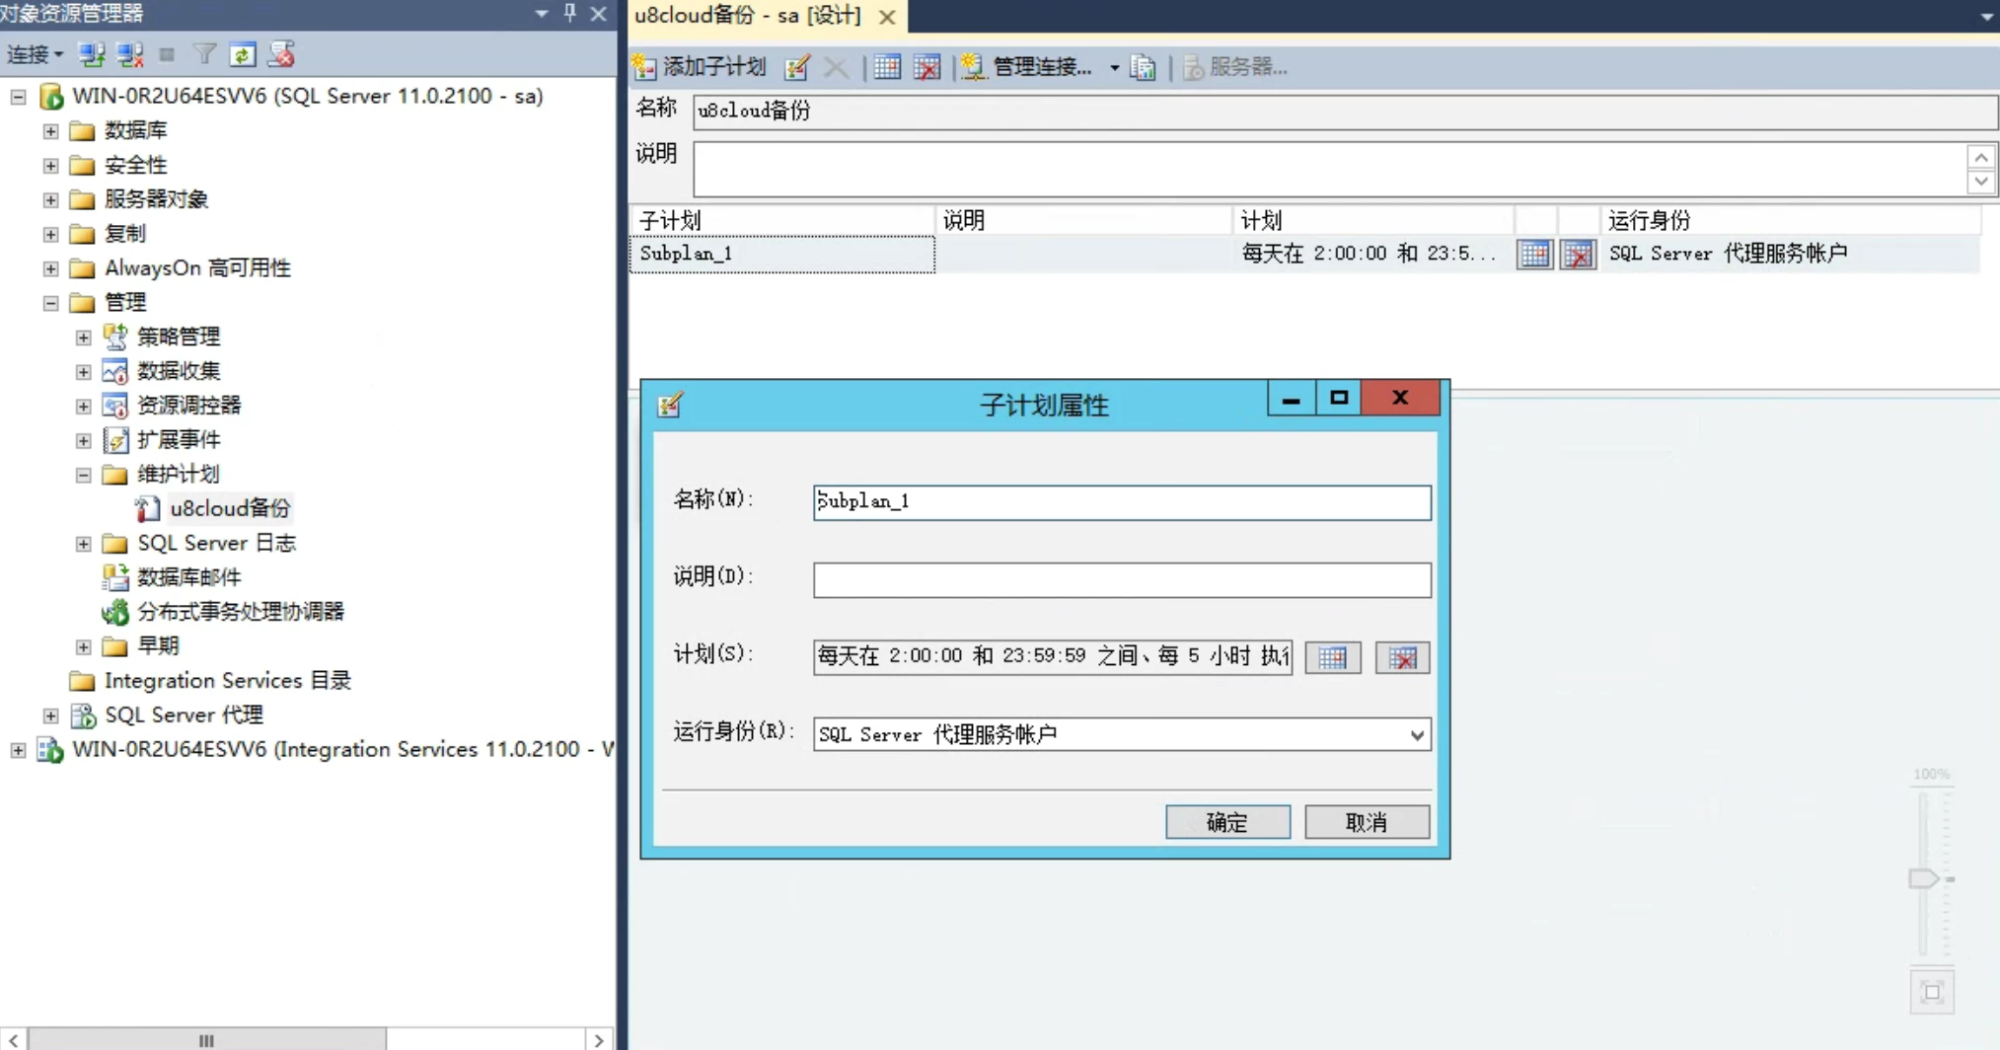Click Manage Connections (管理连接) toolbar button
The image size is (2000, 1050).
pyautogui.click(x=1028, y=67)
